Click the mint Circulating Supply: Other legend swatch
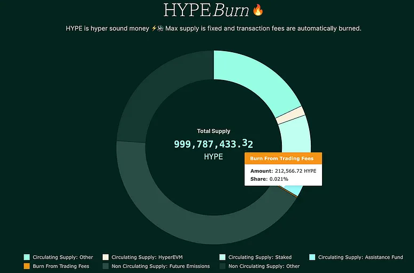The width and height of the screenshot is (414, 273). tap(27, 257)
